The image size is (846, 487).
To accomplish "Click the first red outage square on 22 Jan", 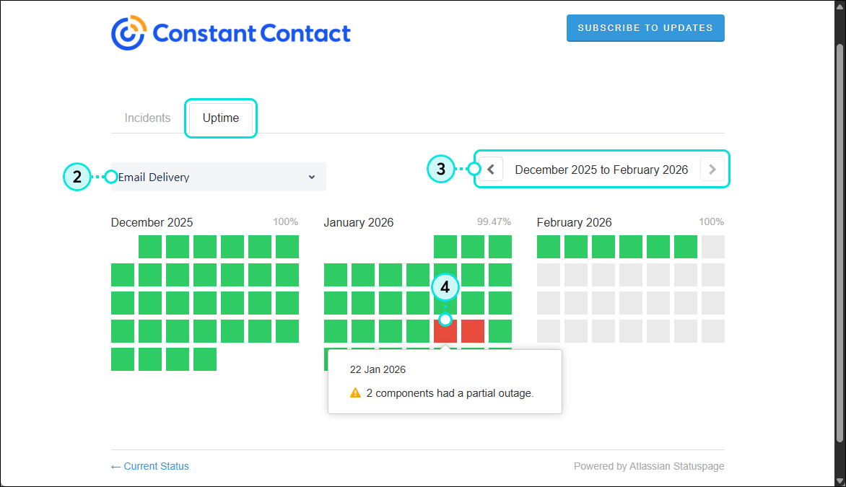I will coord(445,330).
